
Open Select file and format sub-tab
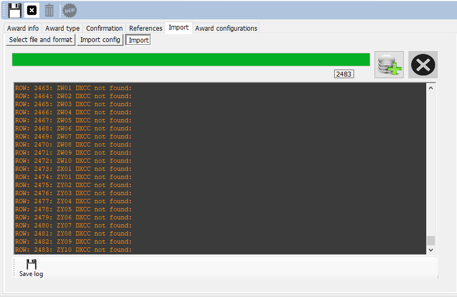(40, 40)
